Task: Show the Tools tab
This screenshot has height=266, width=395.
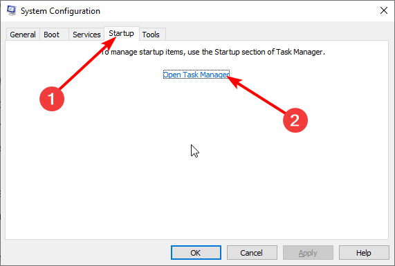Action: 151,35
